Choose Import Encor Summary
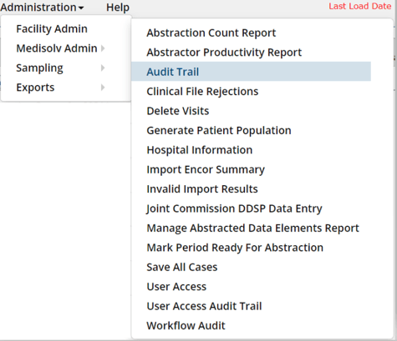 tap(206, 169)
